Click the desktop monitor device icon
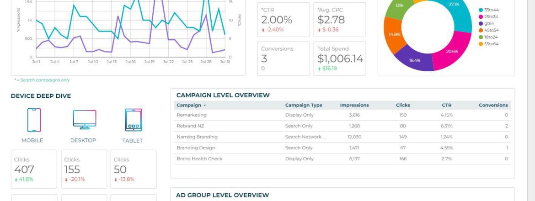 click(85, 120)
